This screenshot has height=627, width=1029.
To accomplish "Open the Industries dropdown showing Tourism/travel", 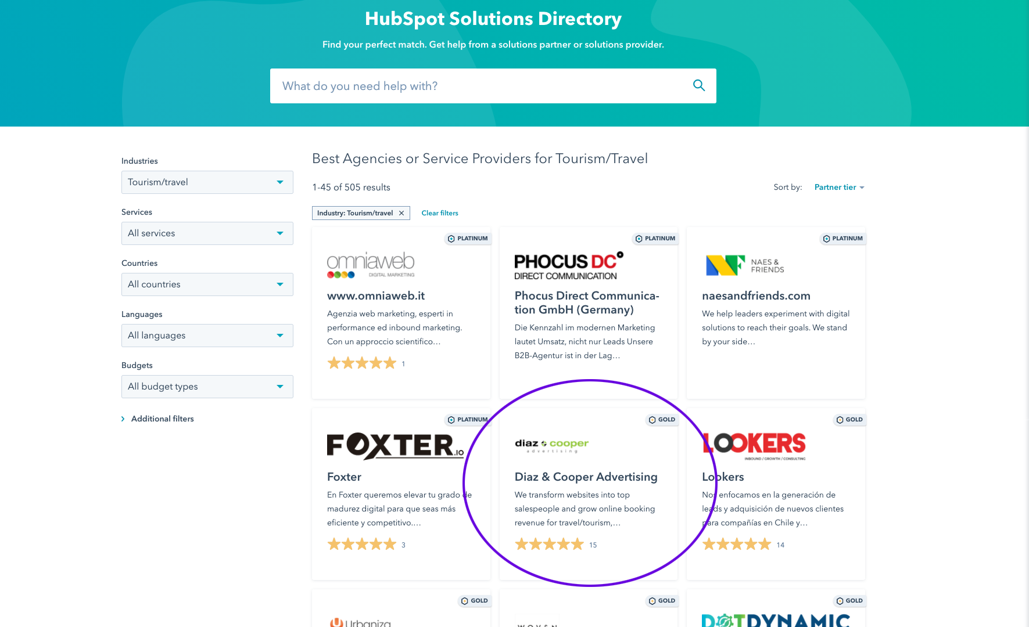I will pyautogui.click(x=207, y=182).
